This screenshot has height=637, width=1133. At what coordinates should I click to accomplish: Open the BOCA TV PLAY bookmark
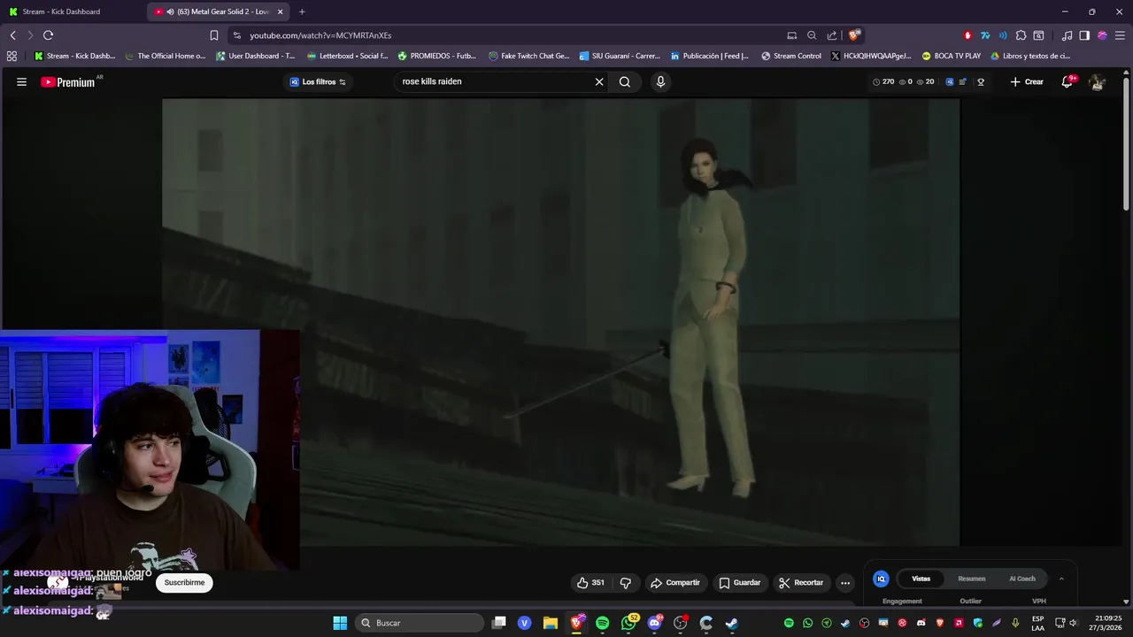[952, 56]
